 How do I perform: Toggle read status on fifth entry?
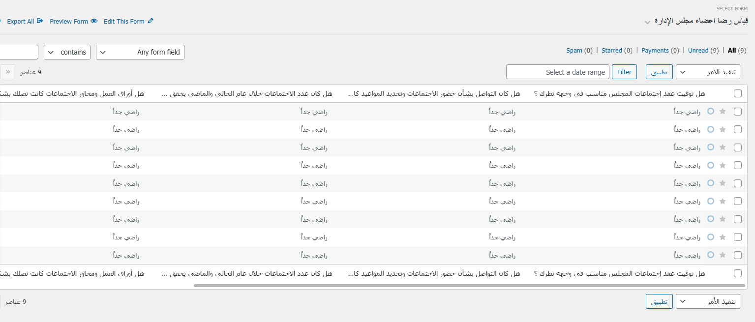710,183
